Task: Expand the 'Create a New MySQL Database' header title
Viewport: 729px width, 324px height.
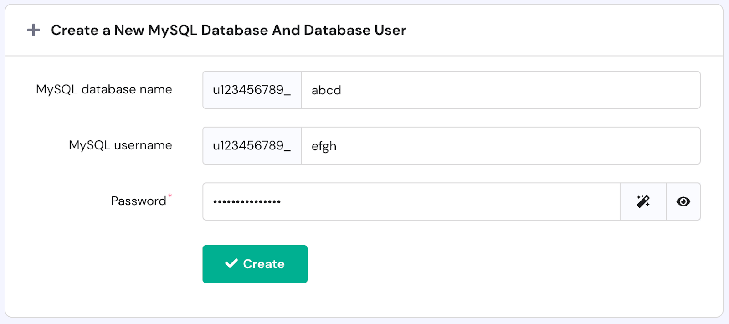Action: click(x=228, y=30)
